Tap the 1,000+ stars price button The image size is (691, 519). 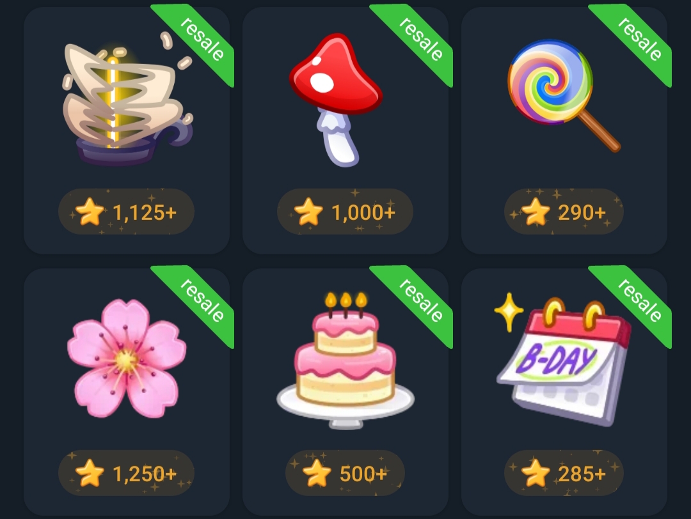pyautogui.click(x=345, y=212)
